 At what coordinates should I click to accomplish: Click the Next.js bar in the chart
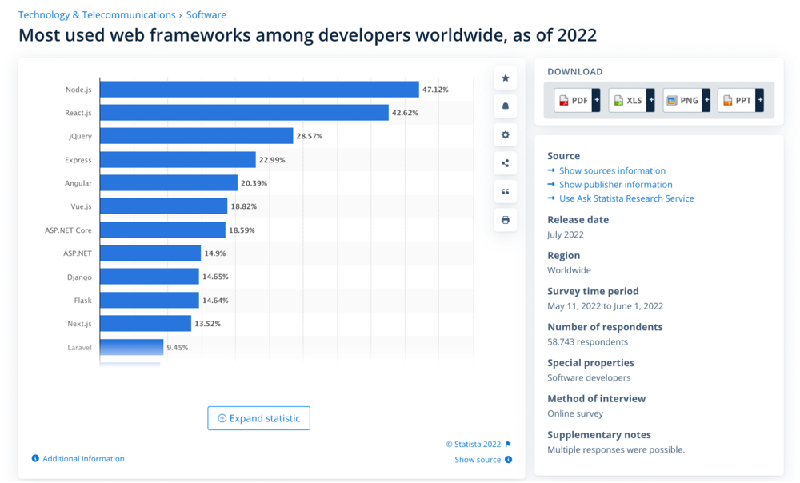pos(146,323)
